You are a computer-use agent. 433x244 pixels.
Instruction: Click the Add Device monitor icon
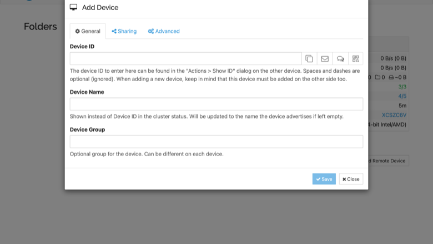pos(73,7)
